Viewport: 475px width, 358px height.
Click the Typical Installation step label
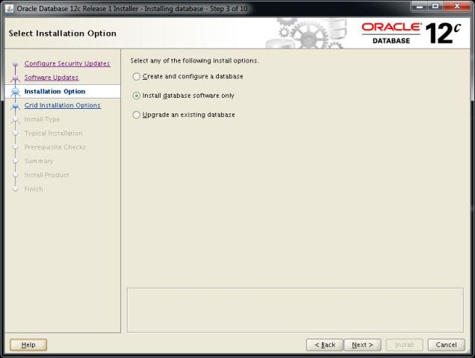coord(53,134)
